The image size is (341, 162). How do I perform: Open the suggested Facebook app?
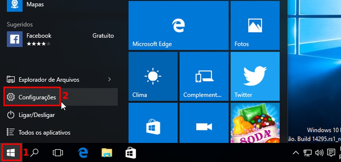coord(61,39)
